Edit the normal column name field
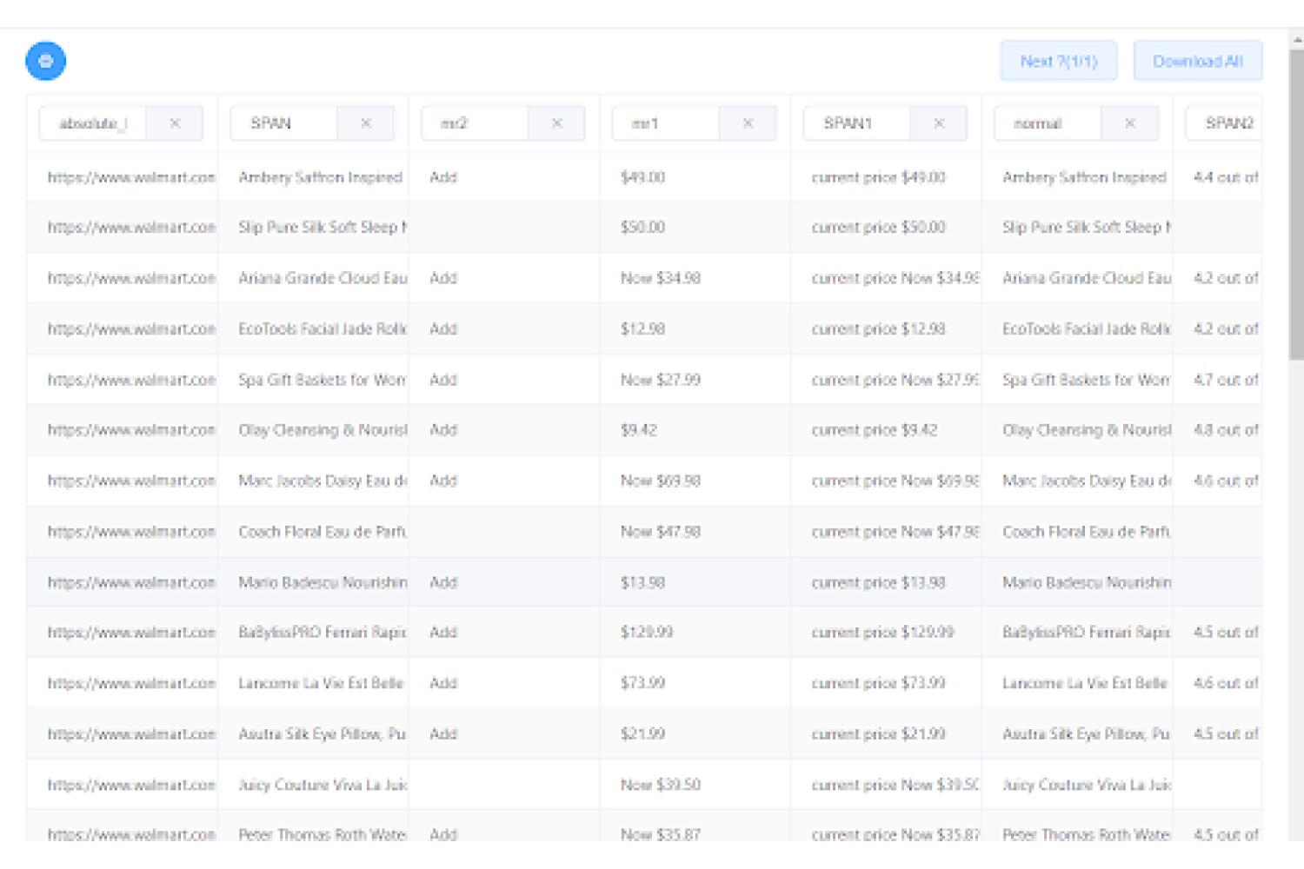 1048,123
